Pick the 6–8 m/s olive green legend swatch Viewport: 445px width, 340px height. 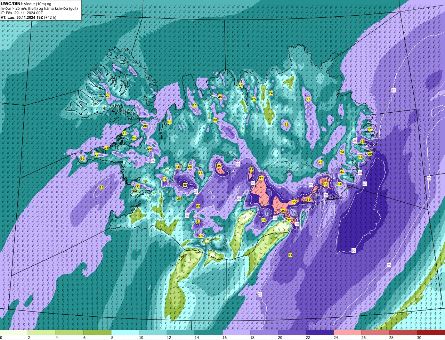(97, 333)
